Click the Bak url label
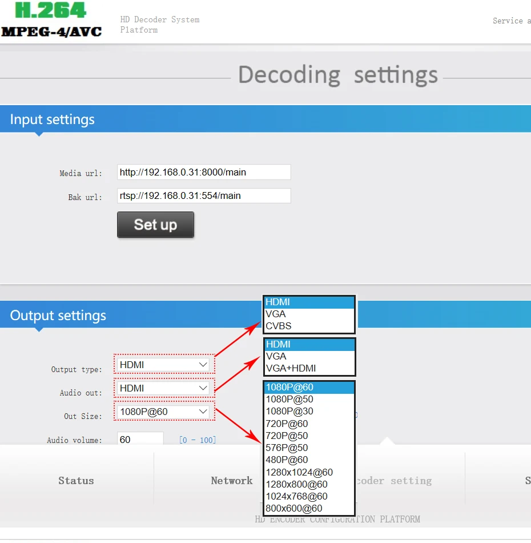 pyautogui.click(x=85, y=197)
